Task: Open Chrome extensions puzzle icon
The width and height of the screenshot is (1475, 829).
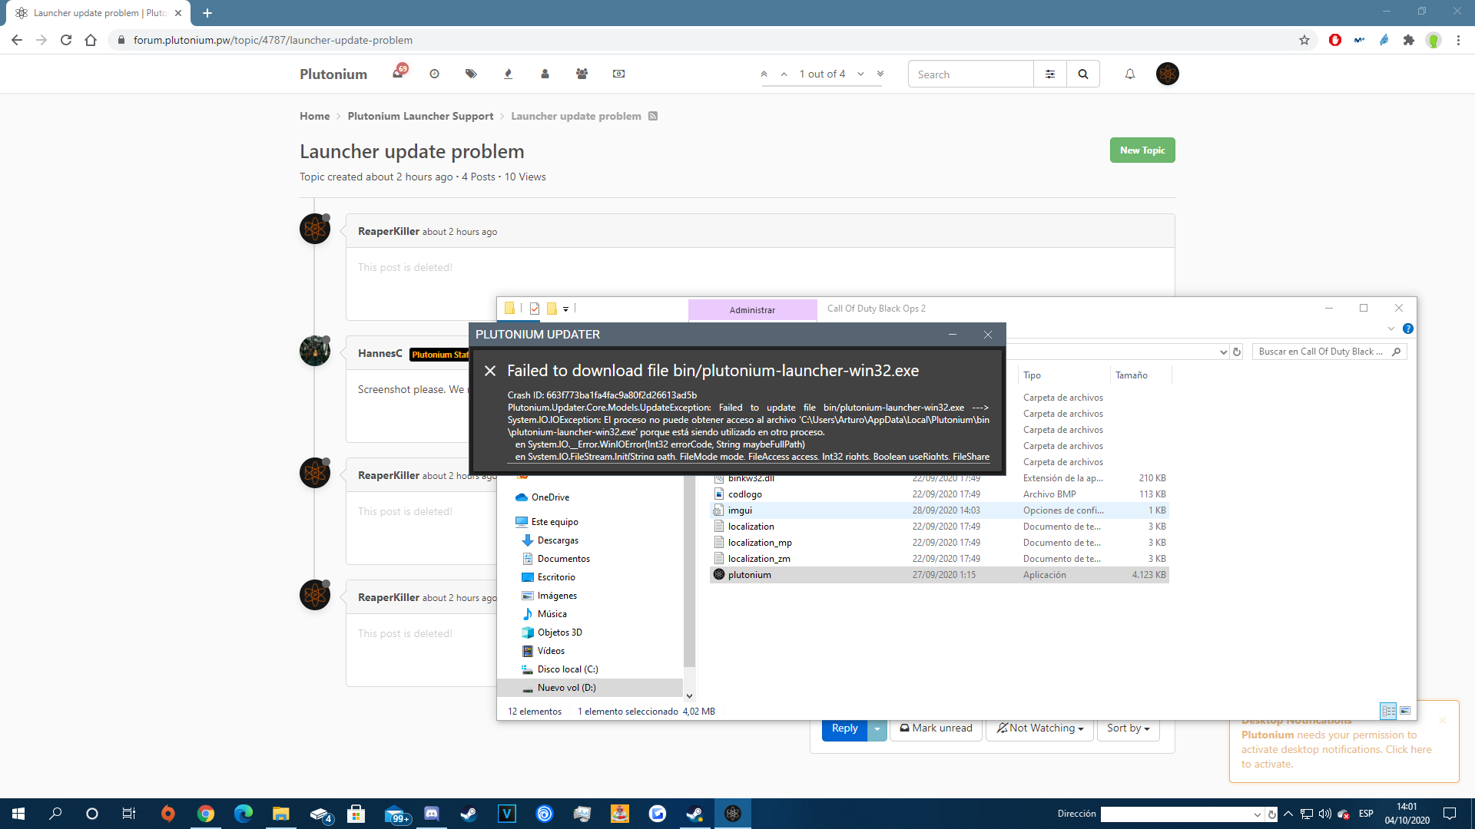Action: coord(1409,40)
